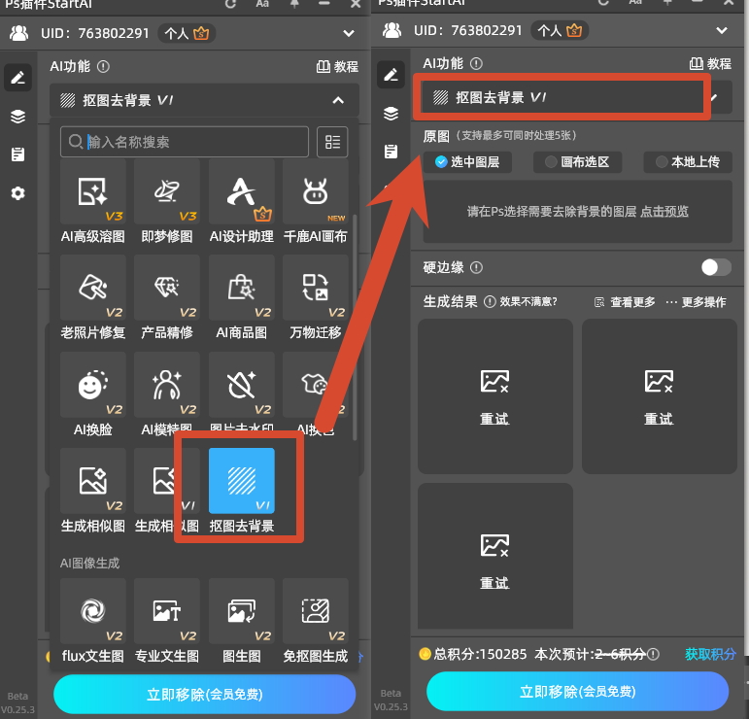Image resolution: width=749 pixels, height=719 pixels.
Task: Click 立即移除 button in left panel
Action: tap(204, 694)
